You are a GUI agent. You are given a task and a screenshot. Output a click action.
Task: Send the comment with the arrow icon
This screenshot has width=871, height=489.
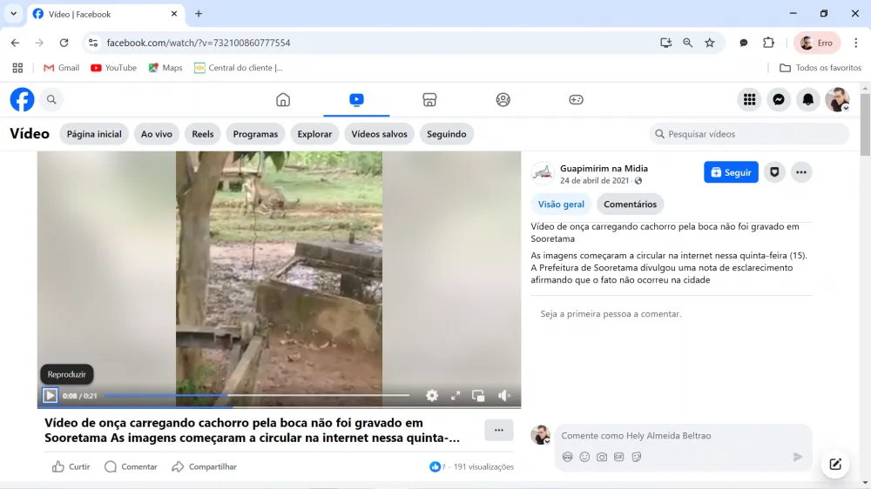click(x=798, y=457)
